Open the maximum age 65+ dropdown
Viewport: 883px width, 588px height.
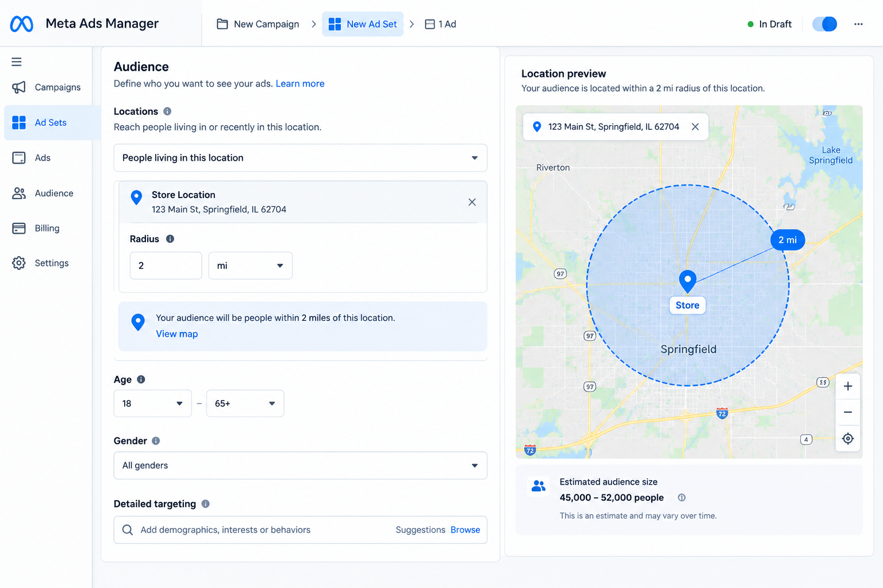[x=245, y=404]
